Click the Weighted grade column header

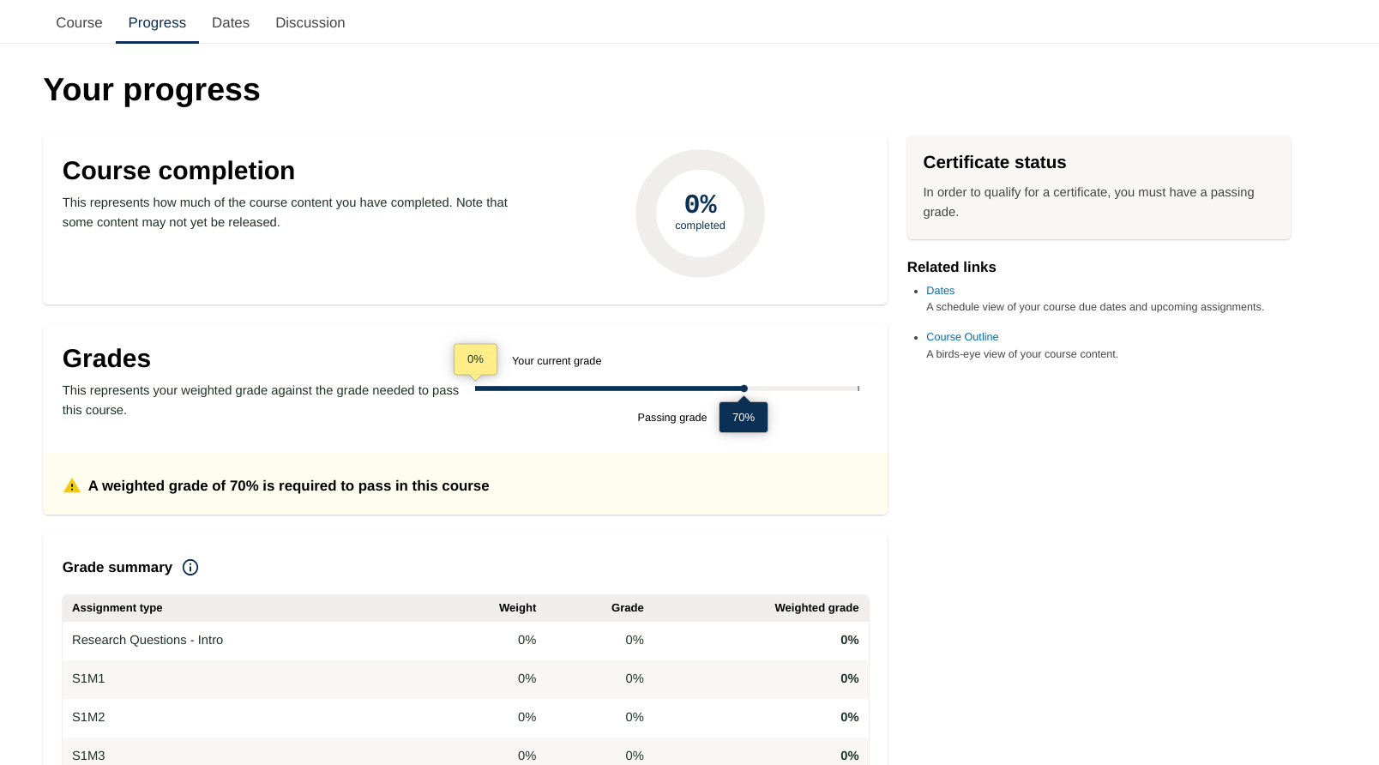pyautogui.click(x=816, y=608)
